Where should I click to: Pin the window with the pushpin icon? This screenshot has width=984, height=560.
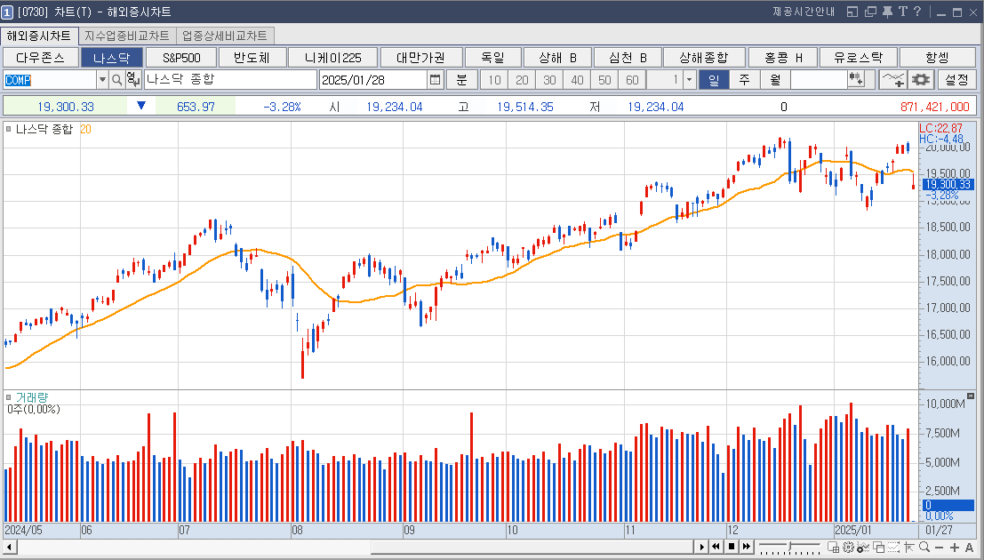(887, 12)
